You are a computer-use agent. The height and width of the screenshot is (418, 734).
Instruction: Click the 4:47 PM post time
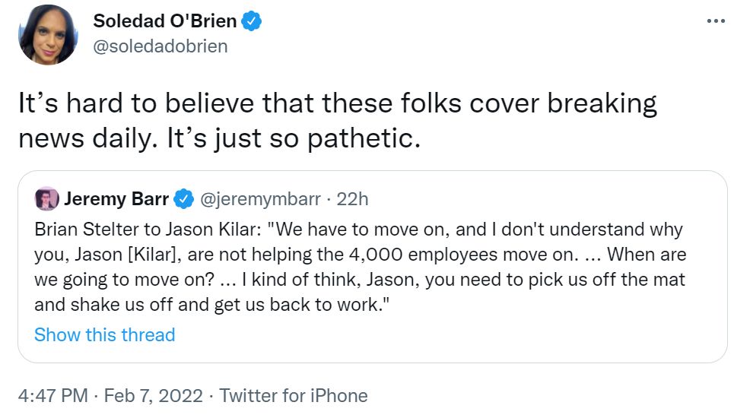(52, 396)
